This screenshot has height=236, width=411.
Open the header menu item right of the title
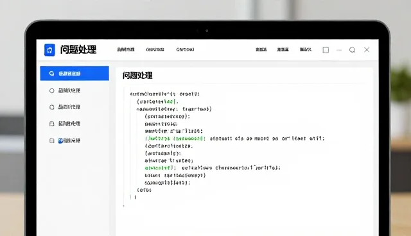point(126,49)
